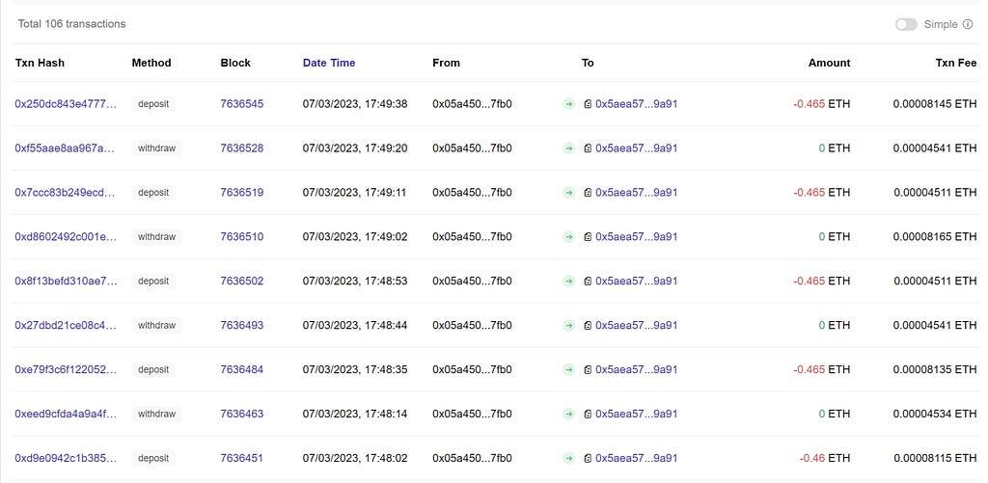Open block 7636528 details
988x483 pixels.
(x=241, y=148)
